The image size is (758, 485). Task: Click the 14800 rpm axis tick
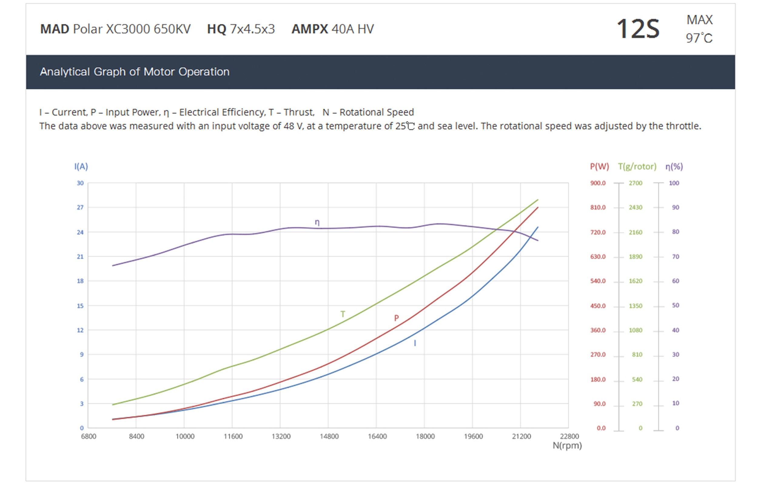329,436
